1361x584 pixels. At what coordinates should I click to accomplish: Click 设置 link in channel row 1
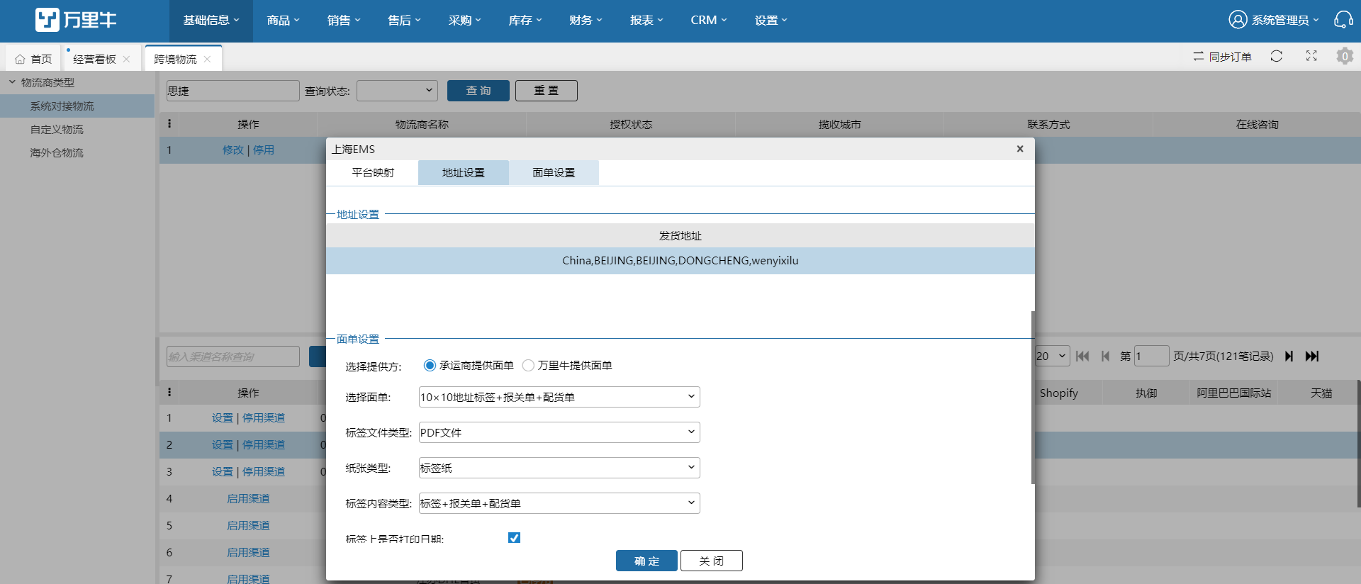(223, 418)
